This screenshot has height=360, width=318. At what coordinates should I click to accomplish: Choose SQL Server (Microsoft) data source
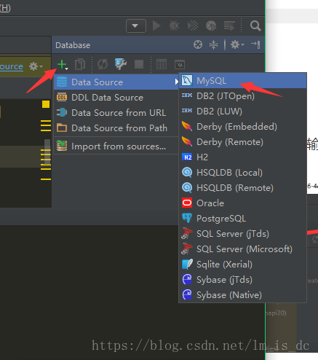click(x=243, y=249)
